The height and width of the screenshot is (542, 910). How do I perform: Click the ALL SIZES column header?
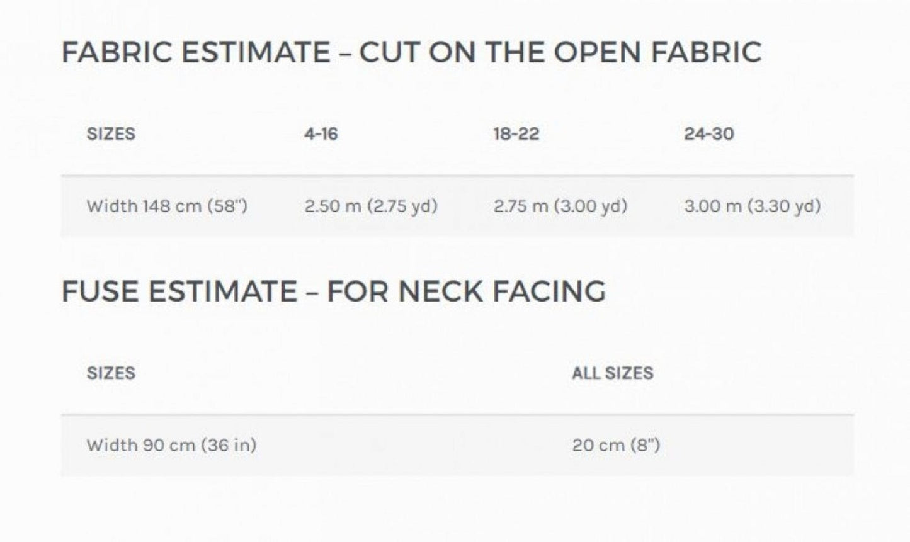point(612,373)
